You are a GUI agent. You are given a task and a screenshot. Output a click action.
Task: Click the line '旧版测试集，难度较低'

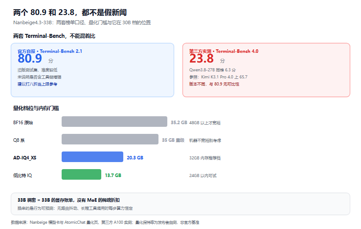tap(37, 70)
